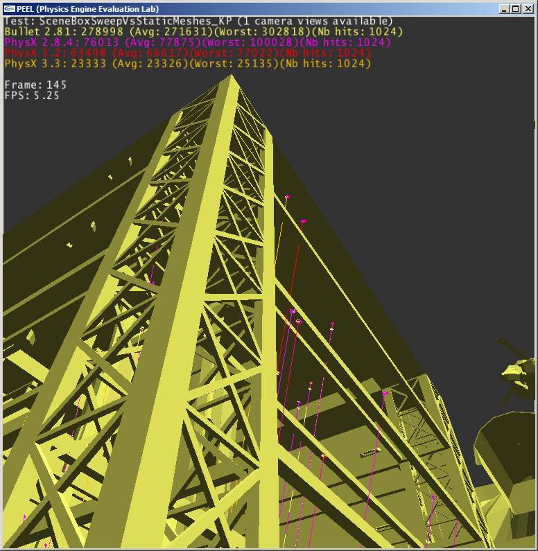Click the Bullet 2.81 results line
Screen dimensions: 538x551
pos(203,32)
